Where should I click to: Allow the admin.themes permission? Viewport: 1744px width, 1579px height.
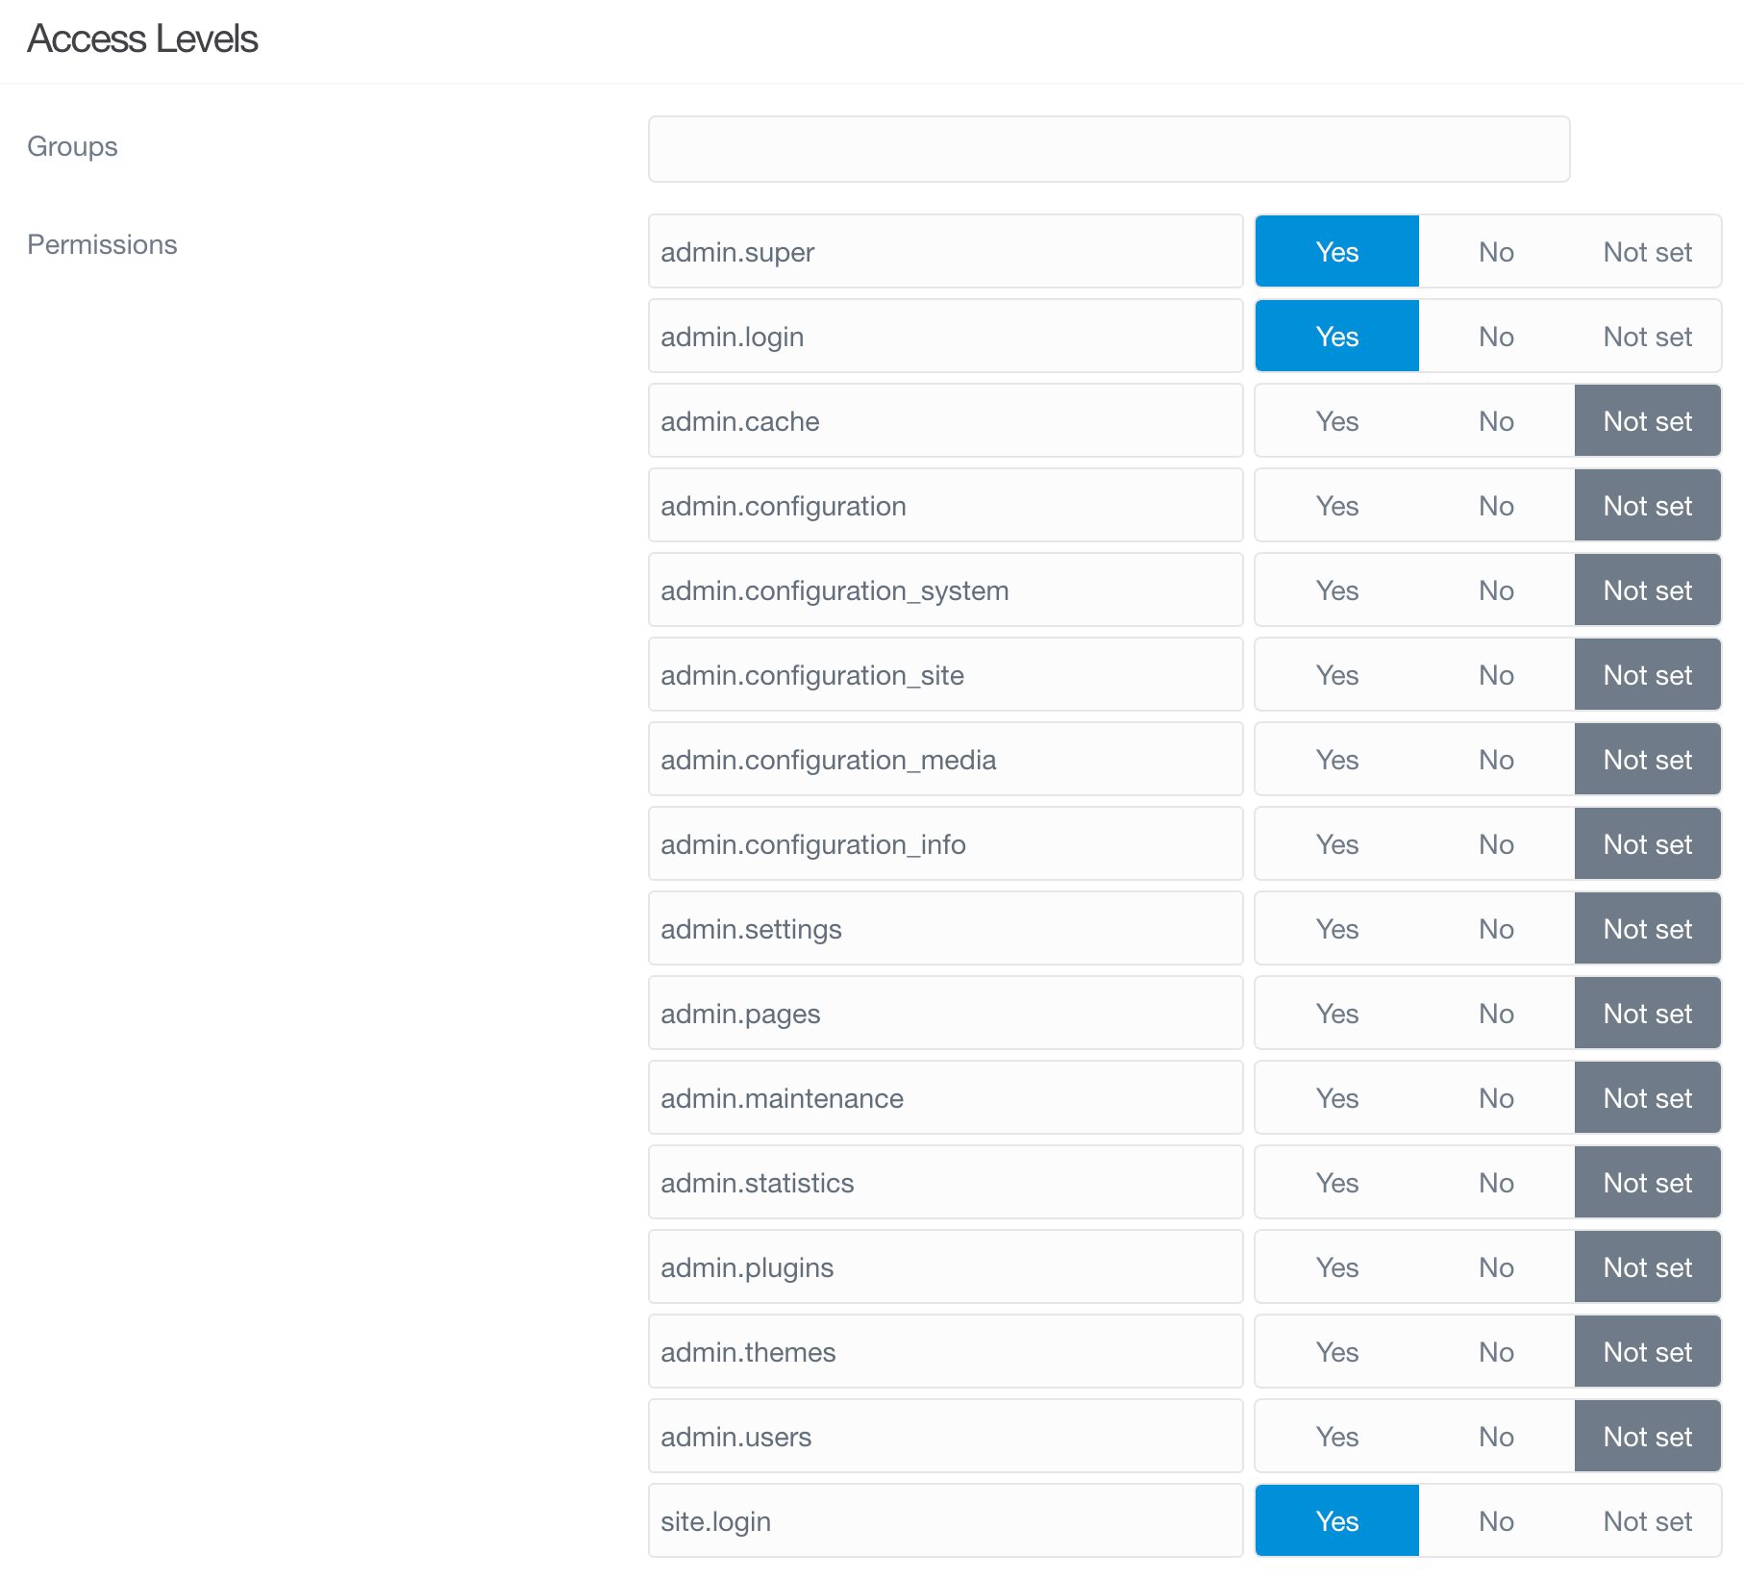pyautogui.click(x=1336, y=1351)
